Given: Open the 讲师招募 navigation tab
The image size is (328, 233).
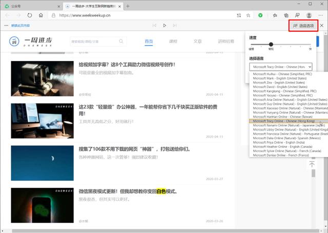Looking at the screenshot, I should [x=226, y=41].
